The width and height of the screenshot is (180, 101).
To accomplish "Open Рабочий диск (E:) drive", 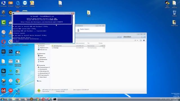I will (x=44, y=71).
